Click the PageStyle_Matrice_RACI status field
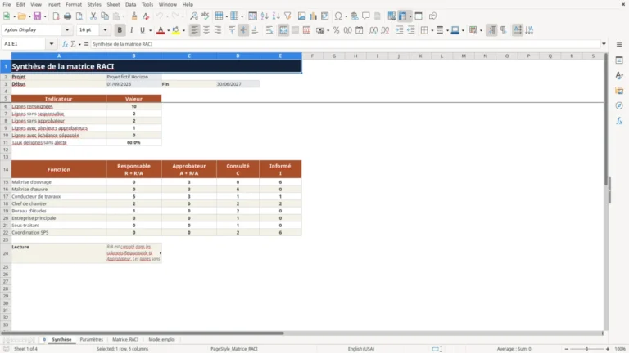This screenshot has width=629, height=353. pos(234,349)
